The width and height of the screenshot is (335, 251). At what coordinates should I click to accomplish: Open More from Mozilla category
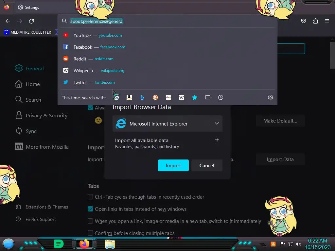pyautogui.click(x=42, y=147)
